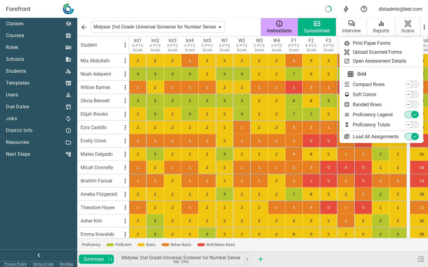Turn on Proficiency Totals switch
428x267 pixels.
411,125
